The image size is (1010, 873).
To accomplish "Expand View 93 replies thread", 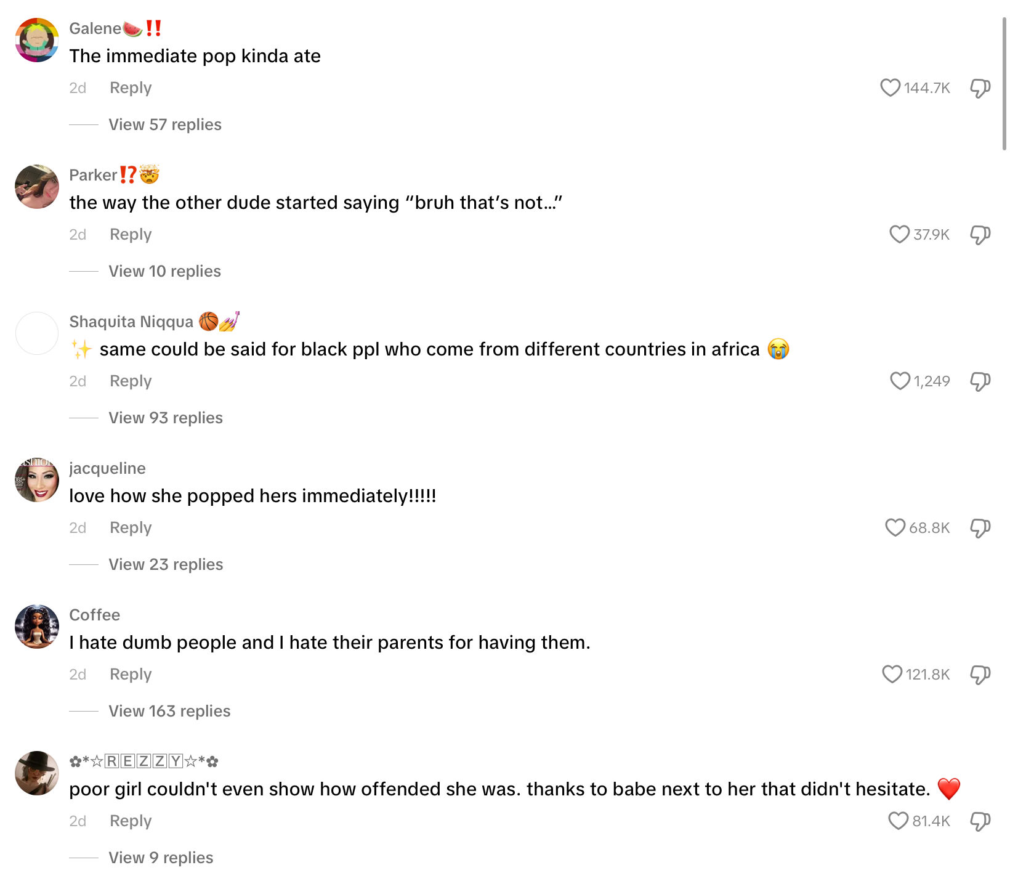I will 166,418.
